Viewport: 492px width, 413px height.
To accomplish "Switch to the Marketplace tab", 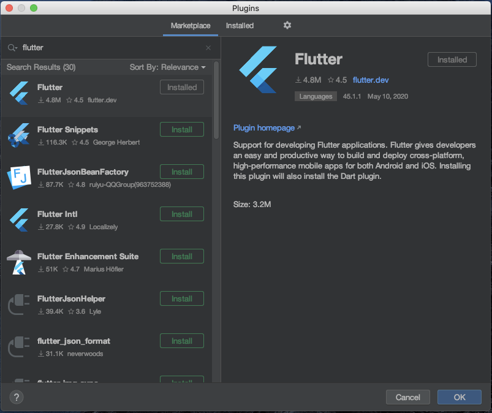I will coord(191,26).
